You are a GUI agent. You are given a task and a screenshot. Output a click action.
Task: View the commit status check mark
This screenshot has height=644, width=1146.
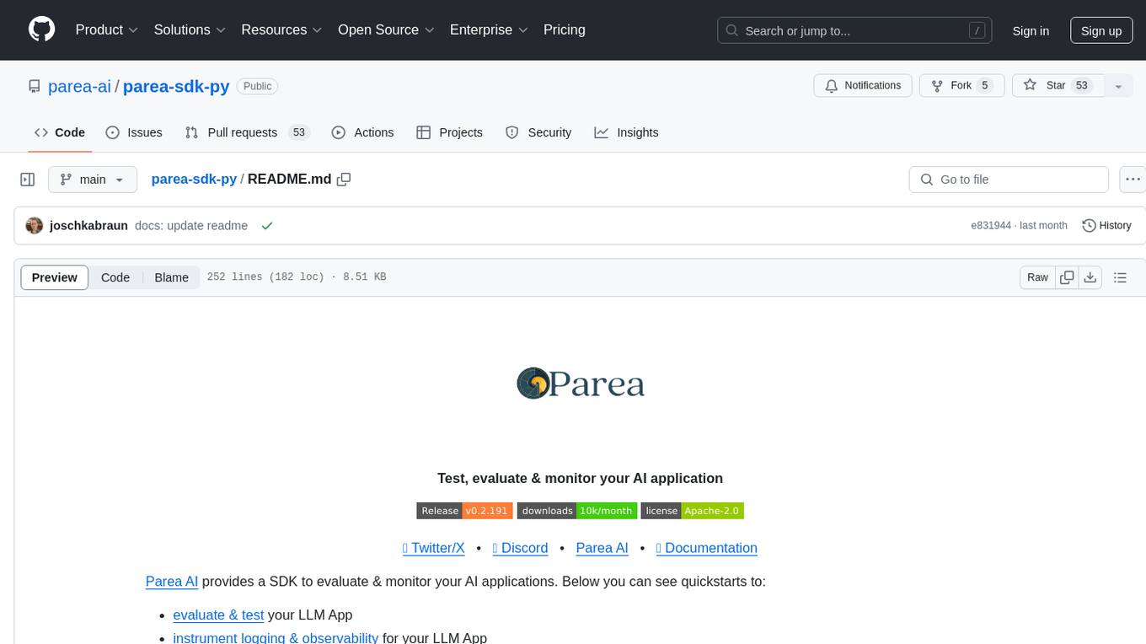pyautogui.click(x=267, y=225)
